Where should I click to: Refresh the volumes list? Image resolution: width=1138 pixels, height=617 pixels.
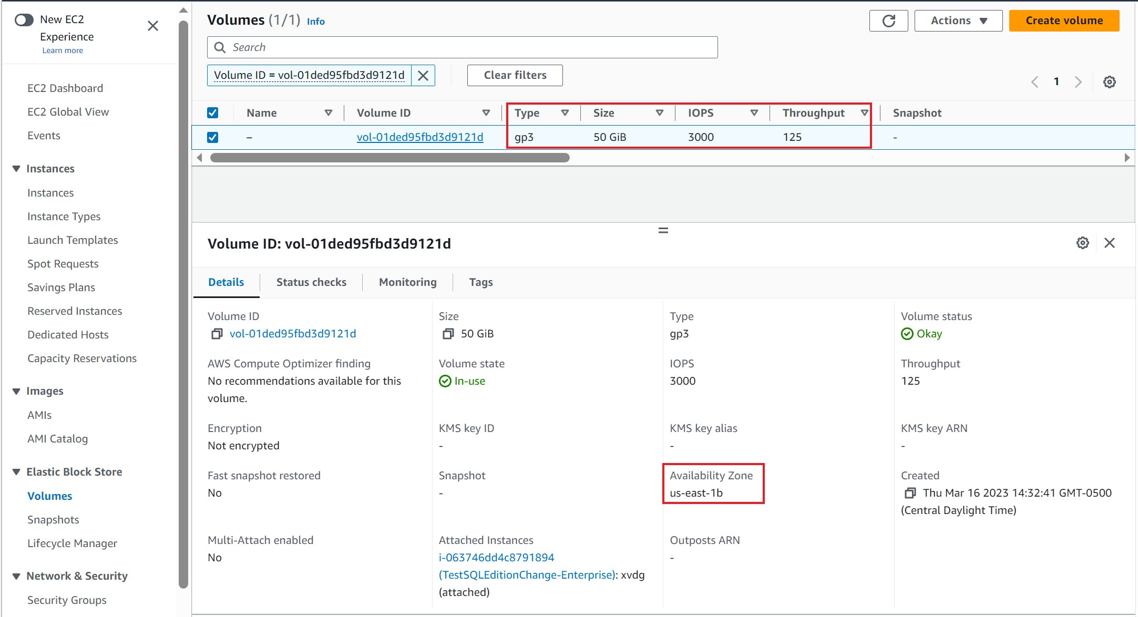(889, 20)
